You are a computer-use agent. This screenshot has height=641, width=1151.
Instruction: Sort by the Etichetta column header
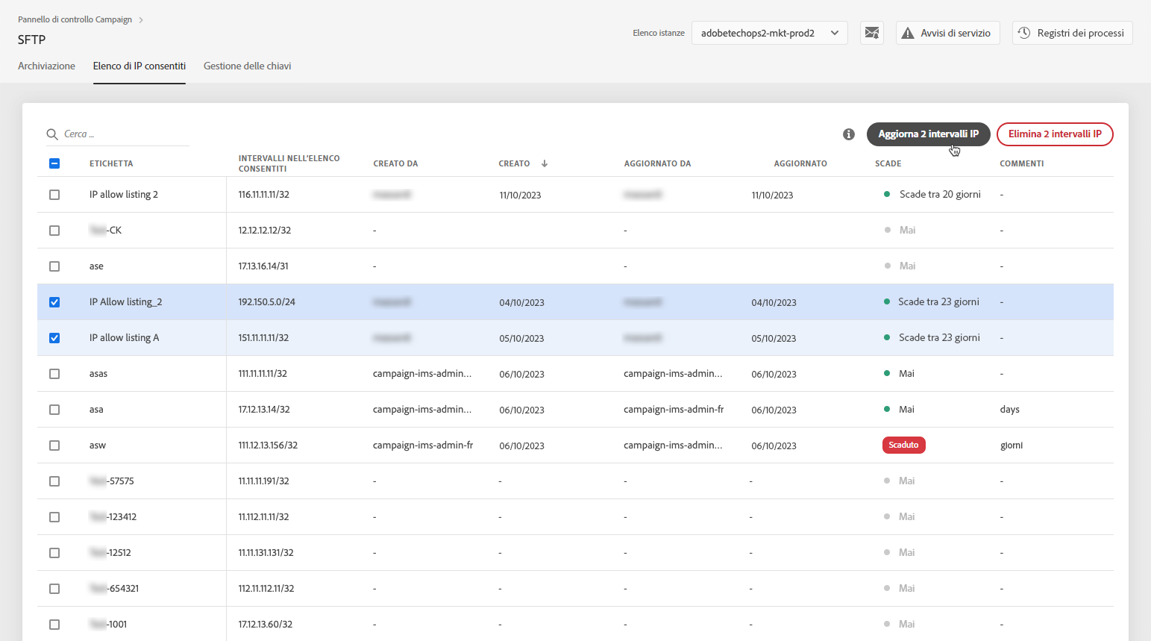[111, 163]
